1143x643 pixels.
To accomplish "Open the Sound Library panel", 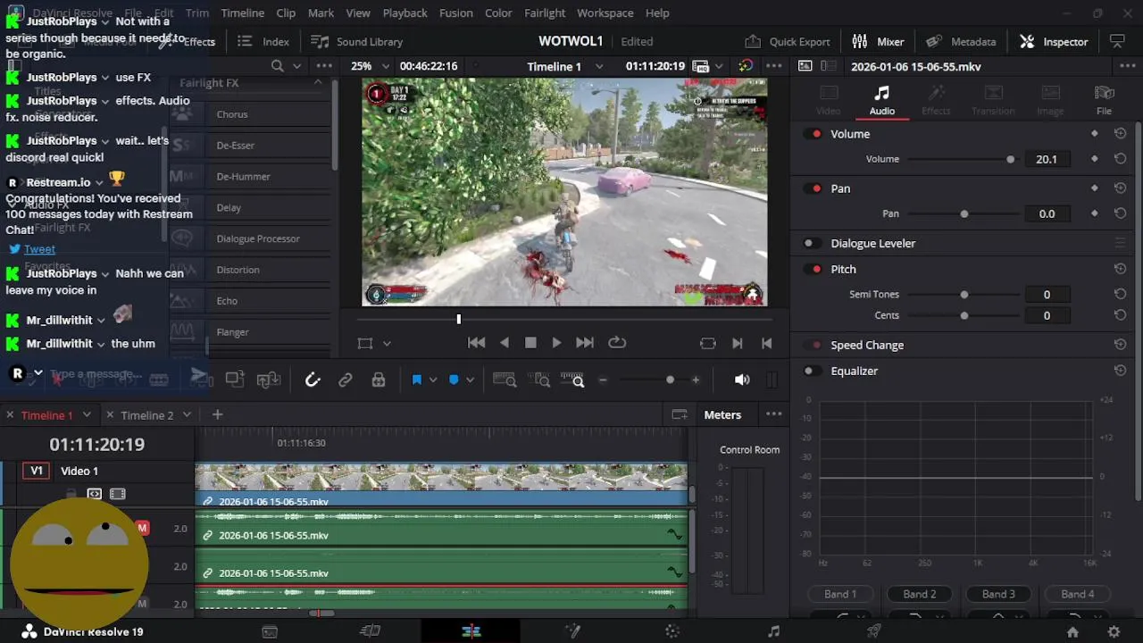I will point(356,41).
